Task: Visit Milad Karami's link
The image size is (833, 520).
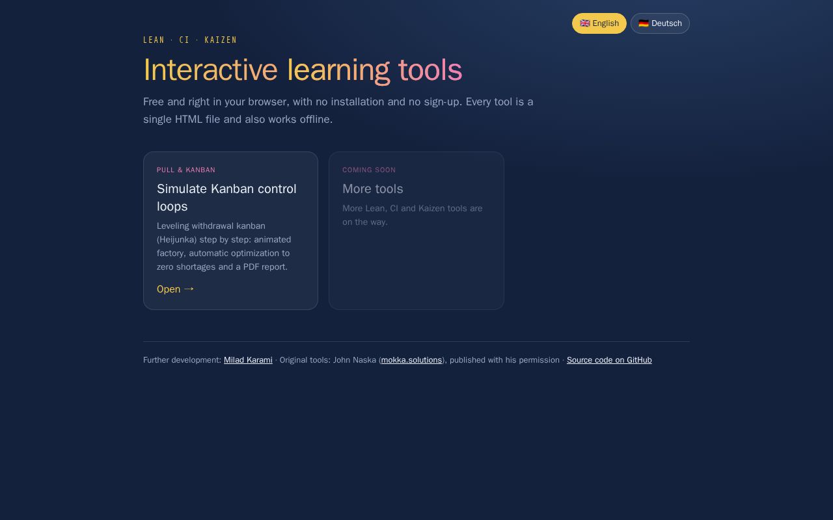Action: pyautogui.click(x=248, y=360)
